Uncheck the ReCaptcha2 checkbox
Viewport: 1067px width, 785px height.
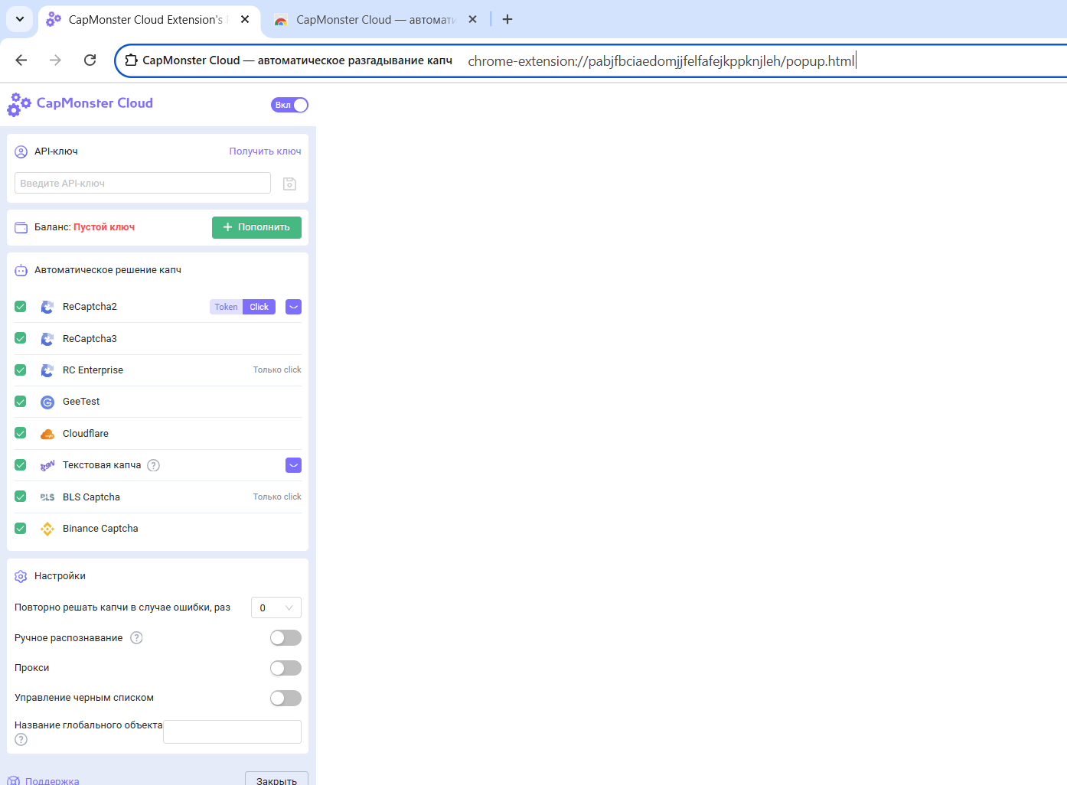tap(21, 307)
